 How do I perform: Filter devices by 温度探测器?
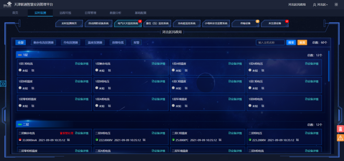[95, 42]
